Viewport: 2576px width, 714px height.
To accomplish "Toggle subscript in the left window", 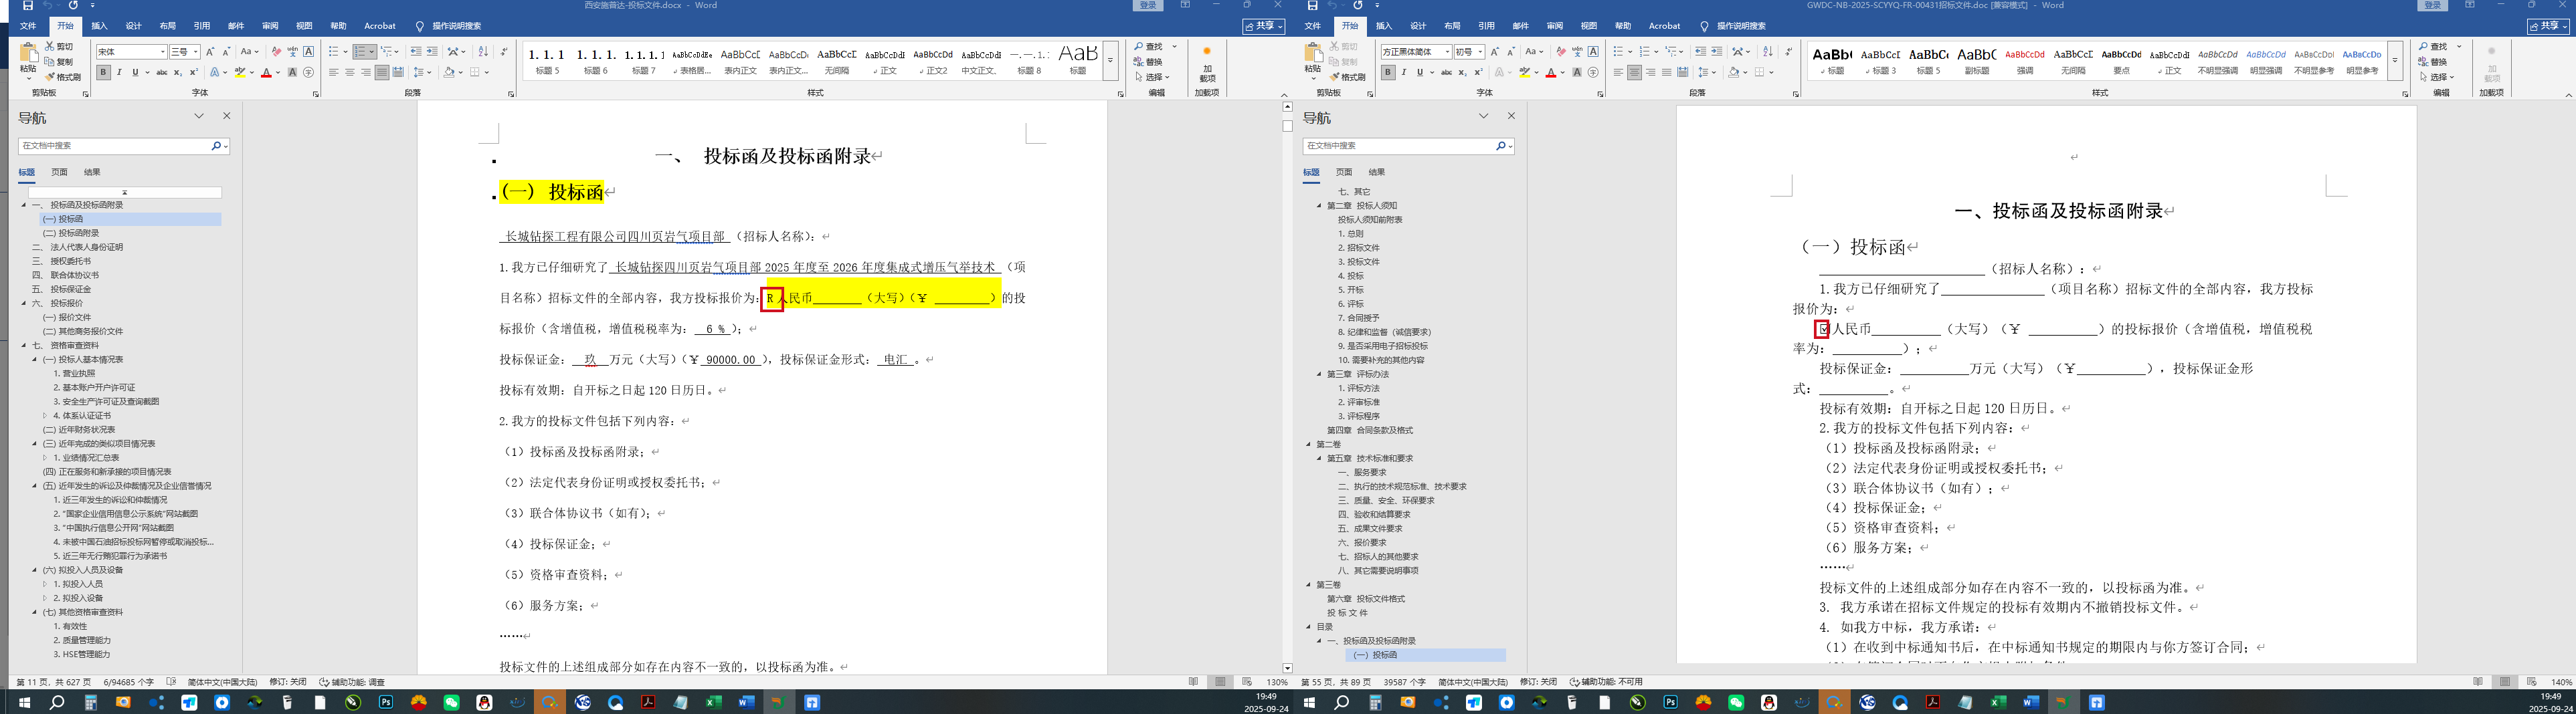I will coord(177,73).
